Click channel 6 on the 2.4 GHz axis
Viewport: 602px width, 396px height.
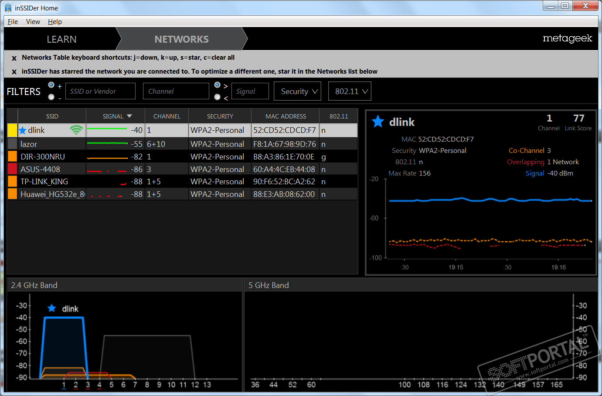pyautogui.click(x=123, y=385)
